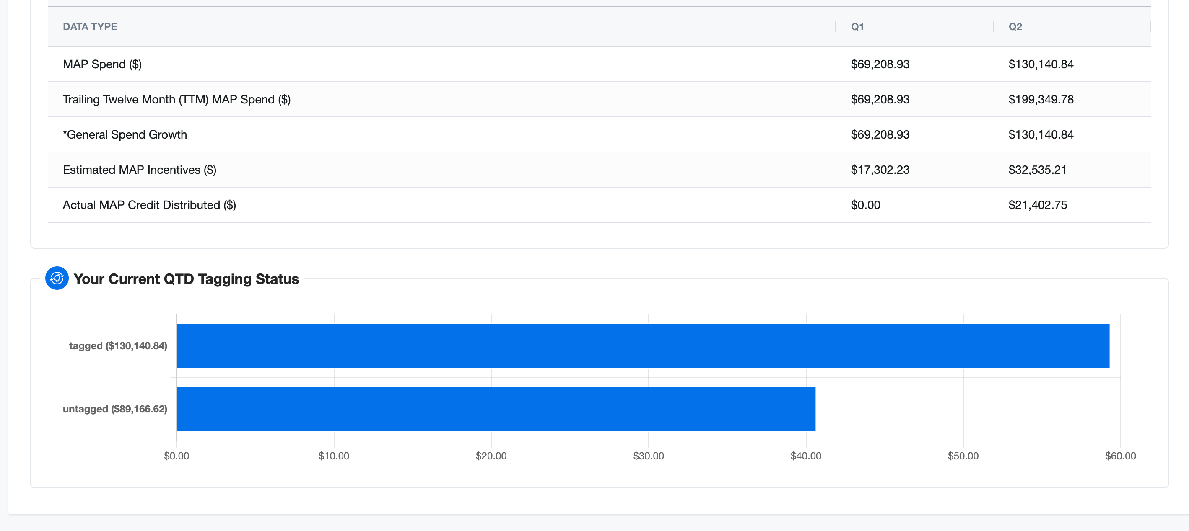Sort by the DATA TYPE column header
The width and height of the screenshot is (1189, 531).
pyautogui.click(x=90, y=27)
